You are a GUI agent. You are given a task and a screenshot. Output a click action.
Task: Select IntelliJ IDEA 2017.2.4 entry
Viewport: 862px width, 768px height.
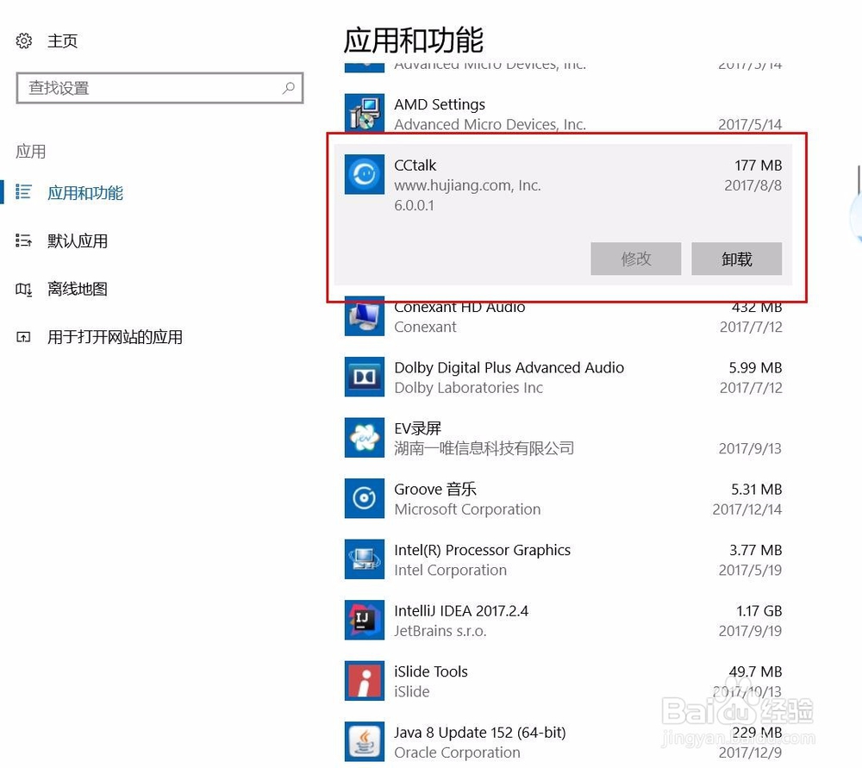pyautogui.click(x=461, y=611)
